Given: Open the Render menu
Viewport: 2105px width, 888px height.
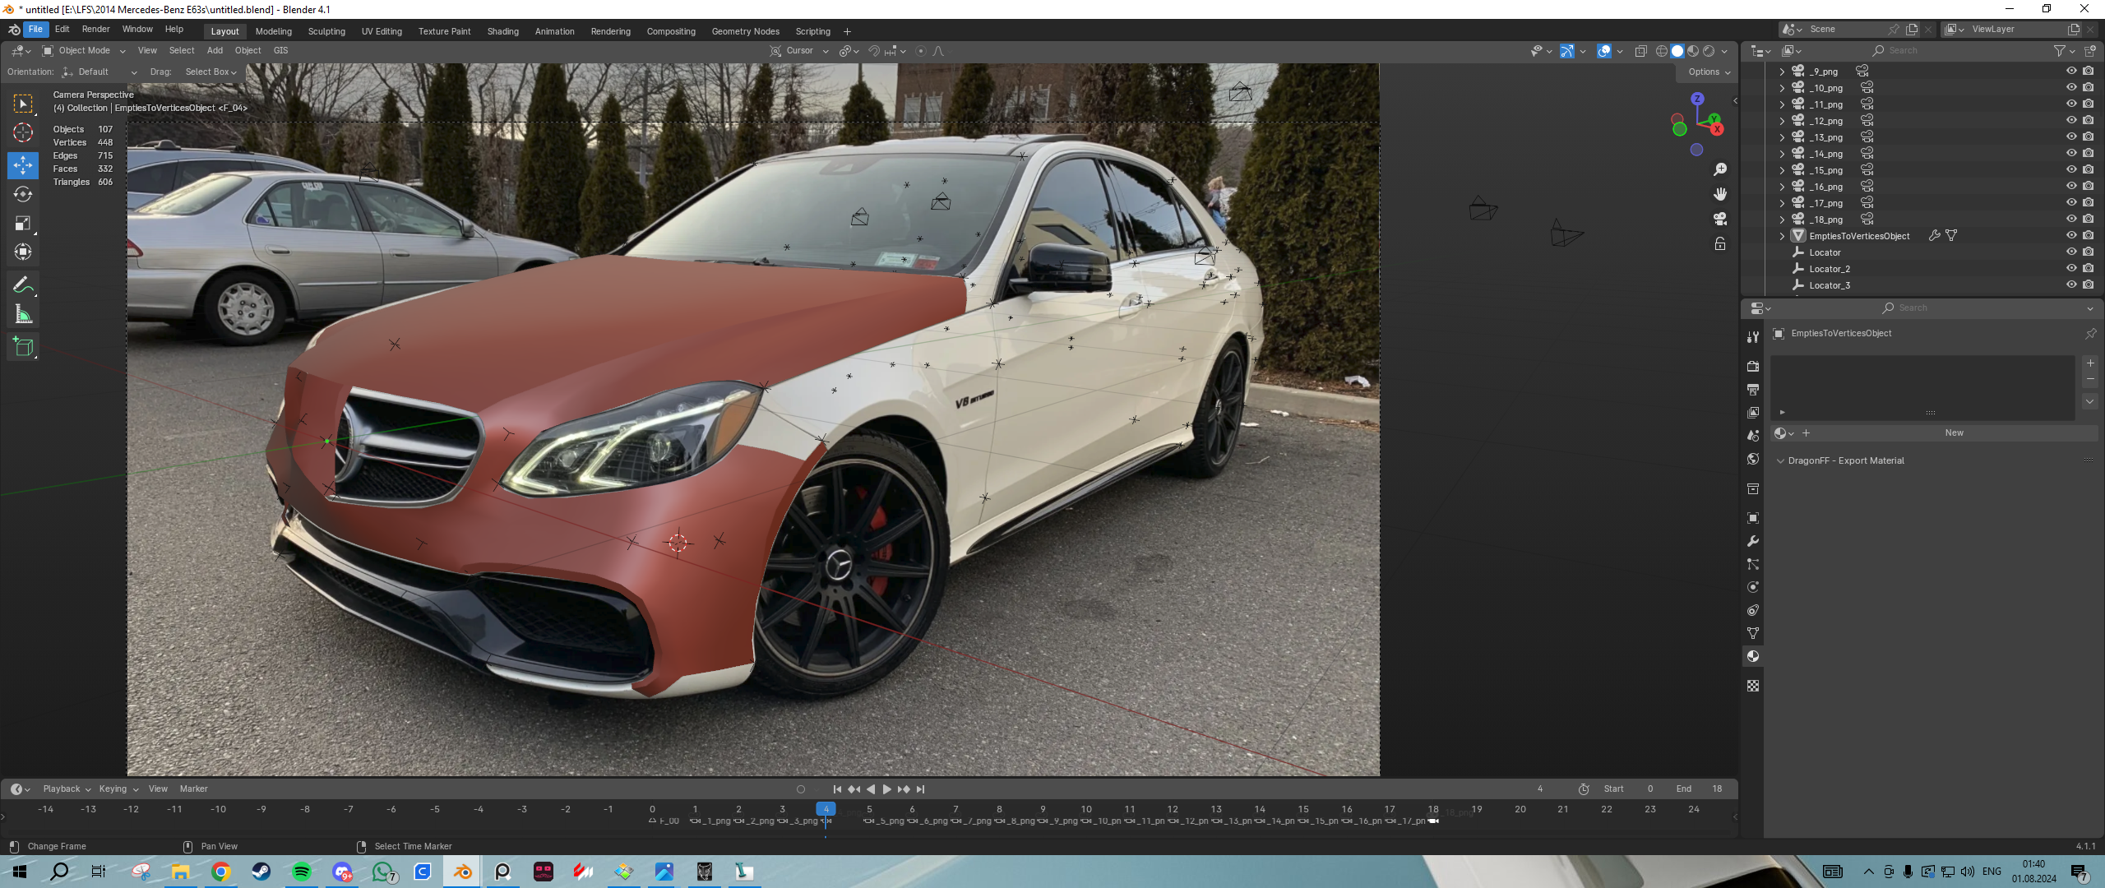Looking at the screenshot, I should (x=95, y=30).
